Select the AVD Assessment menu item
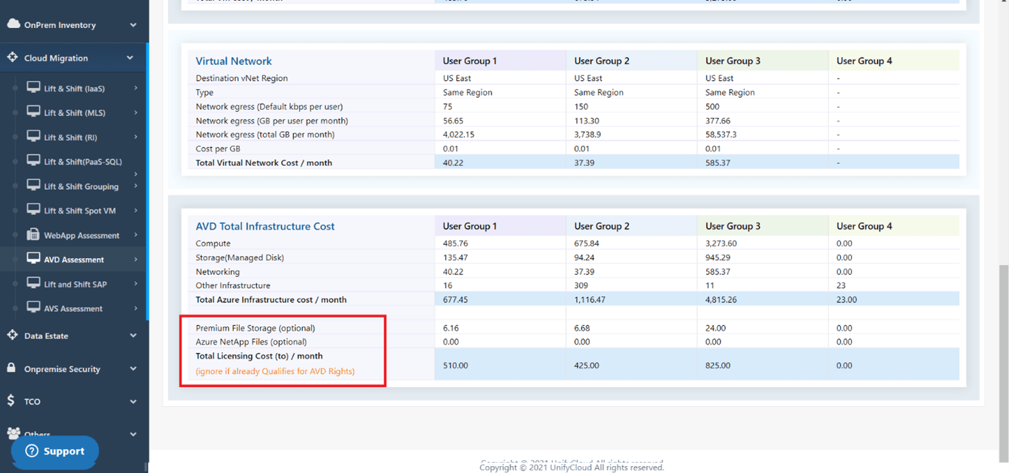 75,259
